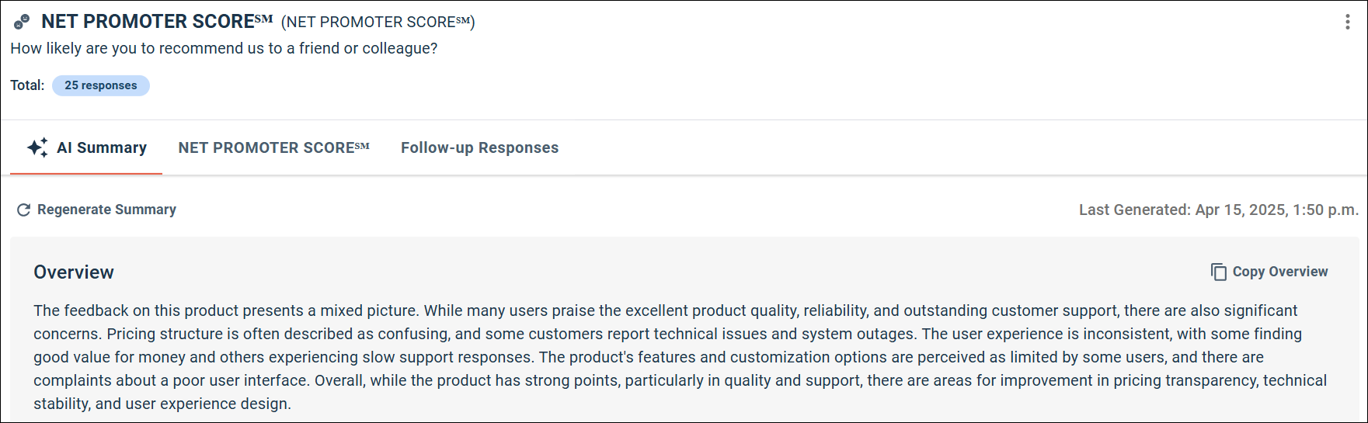1368x423 pixels.
Task: Click the NPS gauge icon beside title
Action: click(22, 22)
